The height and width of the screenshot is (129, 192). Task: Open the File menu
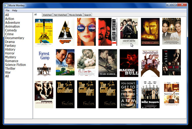pos(8,10)
